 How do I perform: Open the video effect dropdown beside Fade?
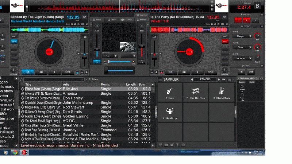point(128,56)
